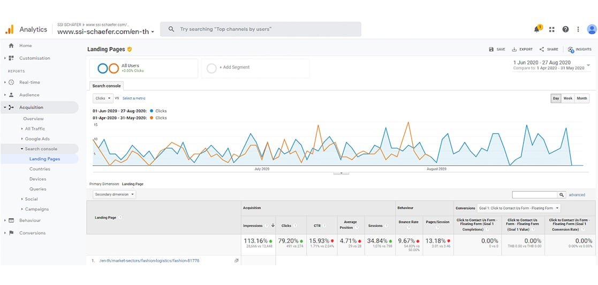Click the blue Clicks legend dot
Viewport: 598px width, 285px height.
pyautogui.click(x=152, y=111)
